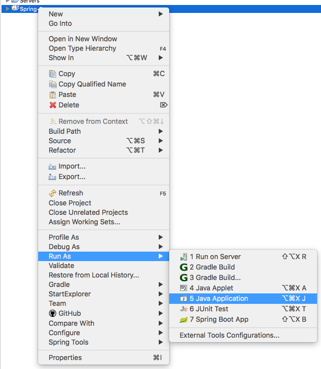This screenshot has width=321, height=369.
Task: Click the Paste clipboard icon
Action: [53, 94]
